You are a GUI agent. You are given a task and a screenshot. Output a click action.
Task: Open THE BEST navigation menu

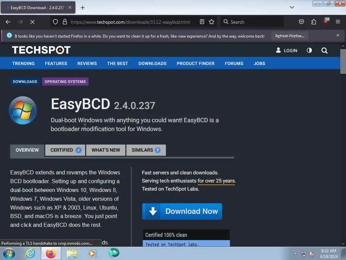[117, 63]
